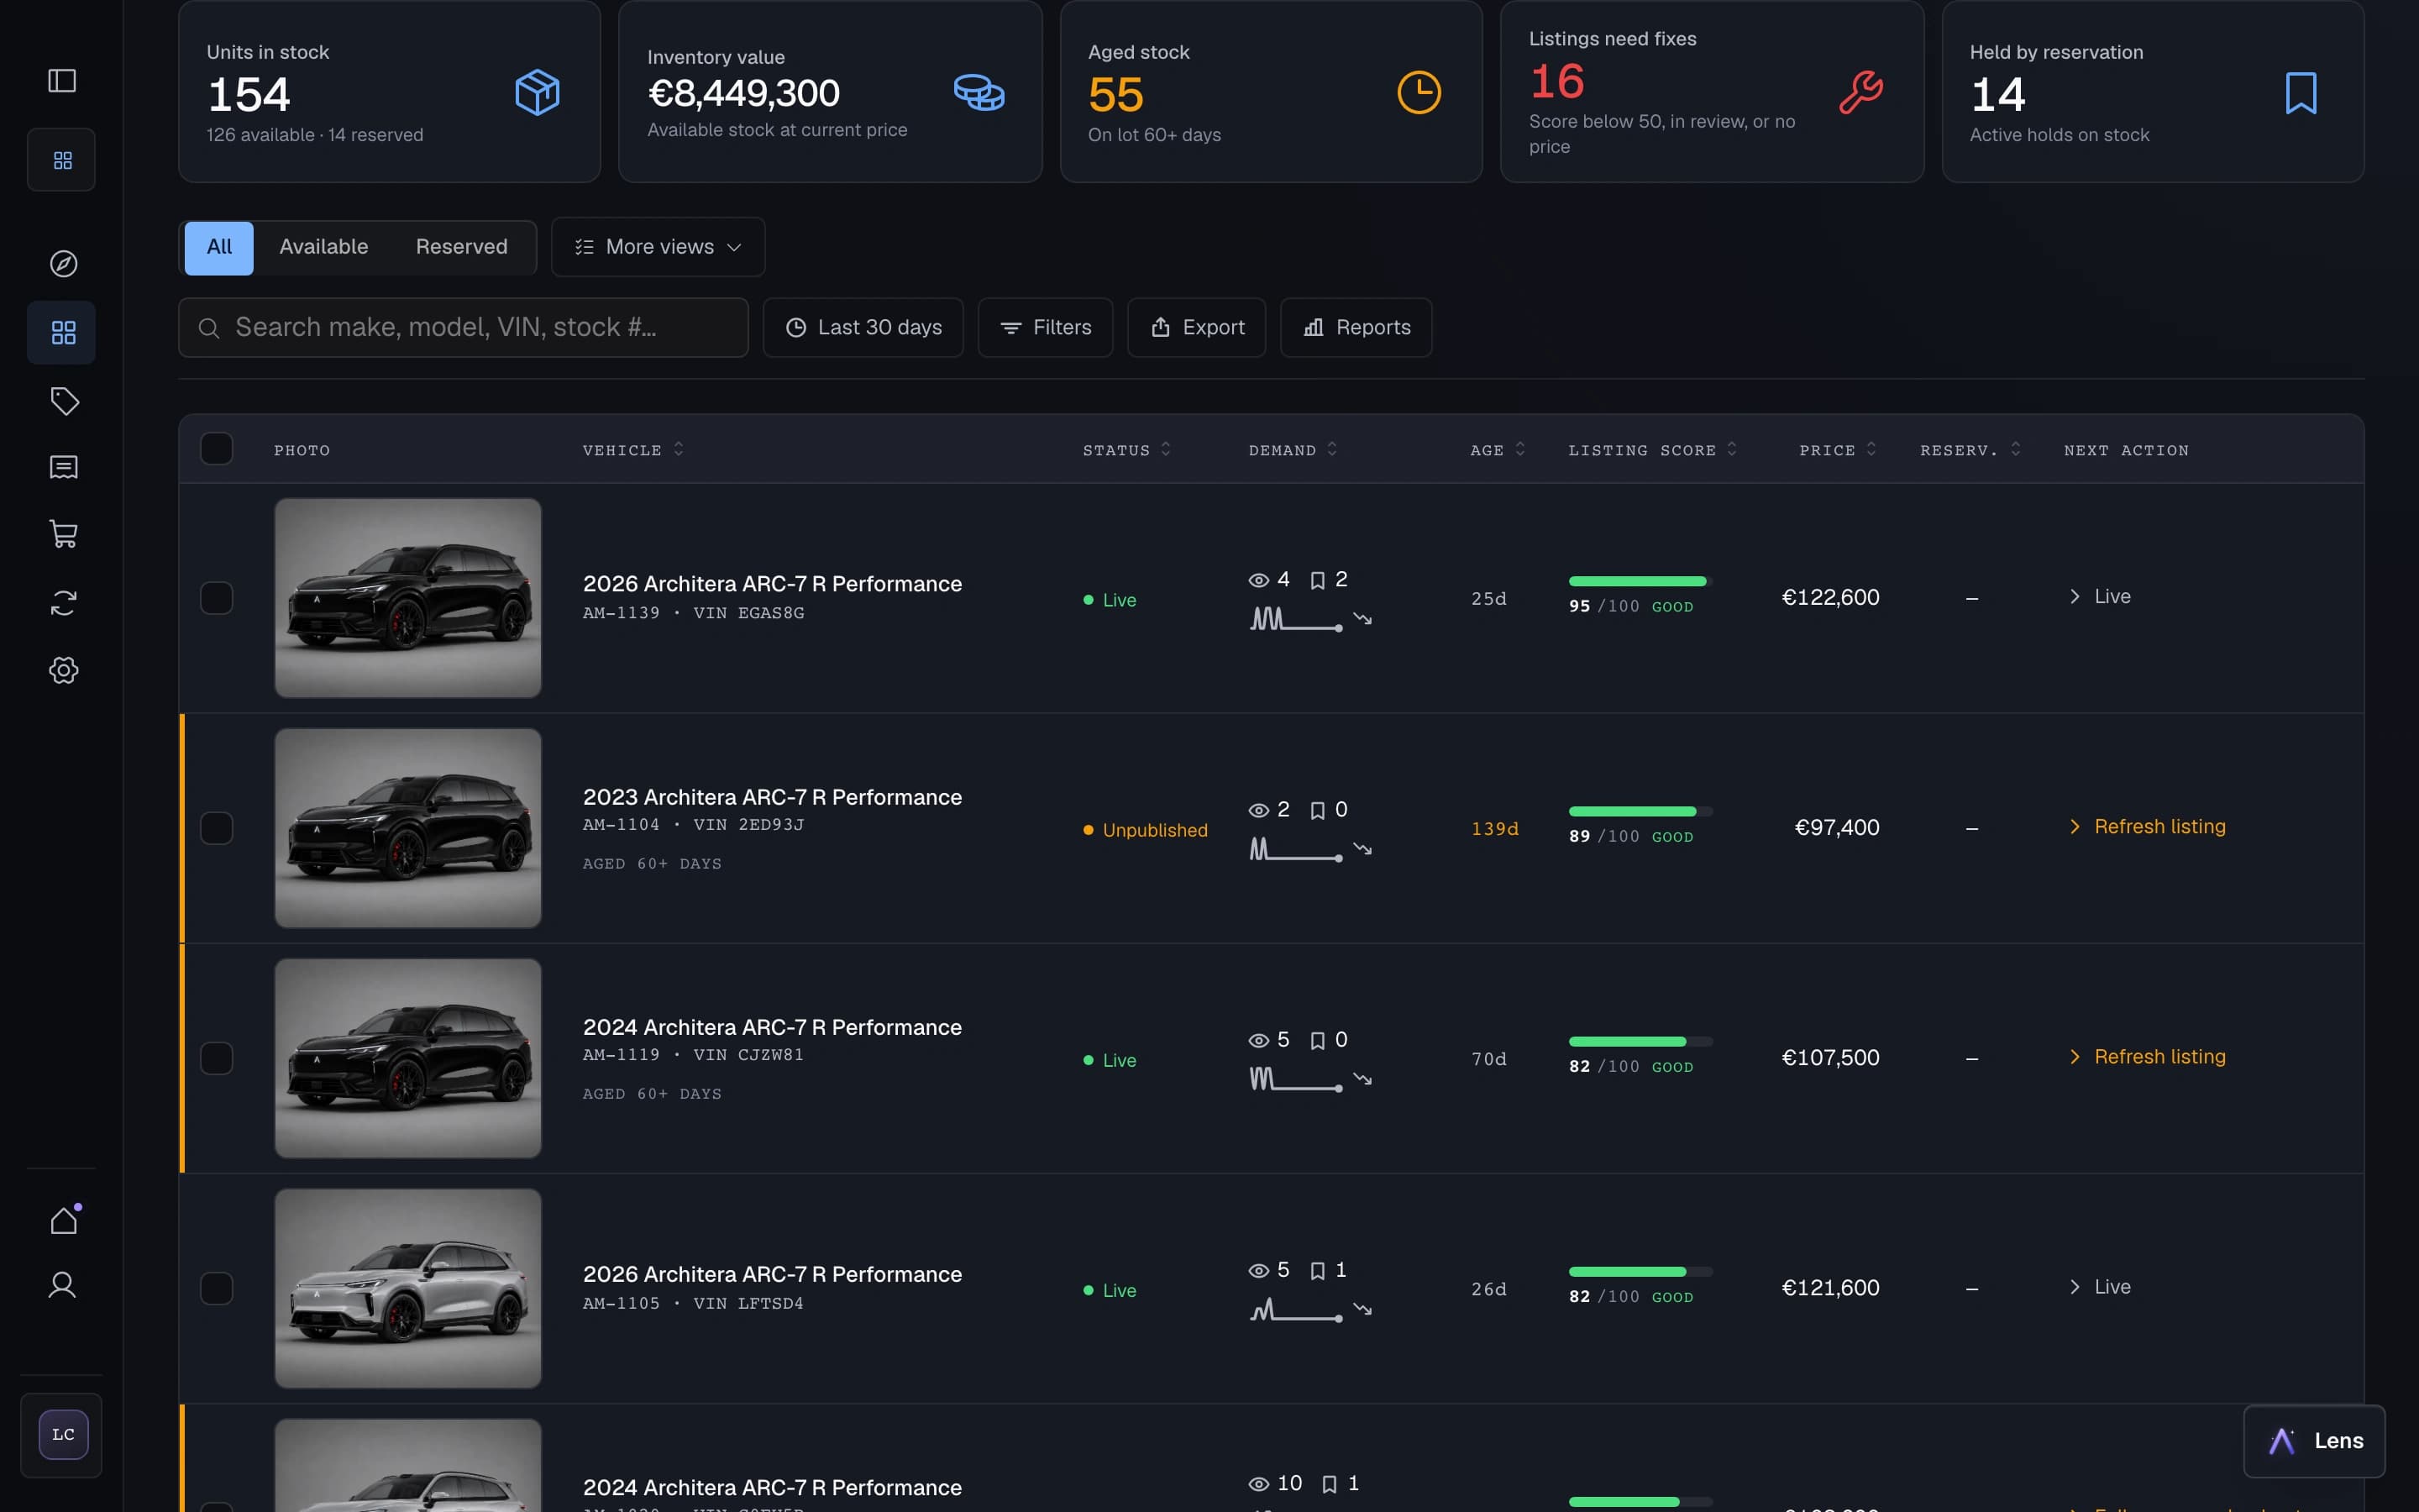Click the wrench icon on Listings need fixes card
This screenshot has height=1512, width=2419.
pyautogui.click(x=1860, y=92)
